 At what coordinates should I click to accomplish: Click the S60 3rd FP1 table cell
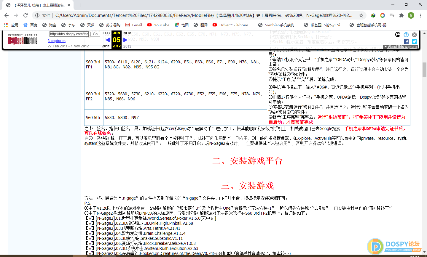click(x=94, y=65)
